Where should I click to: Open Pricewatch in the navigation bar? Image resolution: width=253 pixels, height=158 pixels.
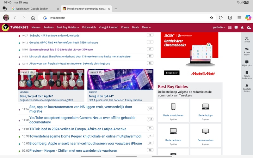click(x=89, y=27)
